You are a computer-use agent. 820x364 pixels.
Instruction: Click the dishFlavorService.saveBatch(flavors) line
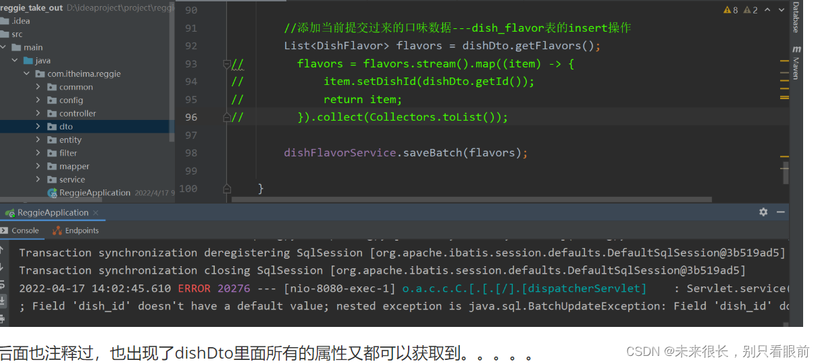[405, 153]
